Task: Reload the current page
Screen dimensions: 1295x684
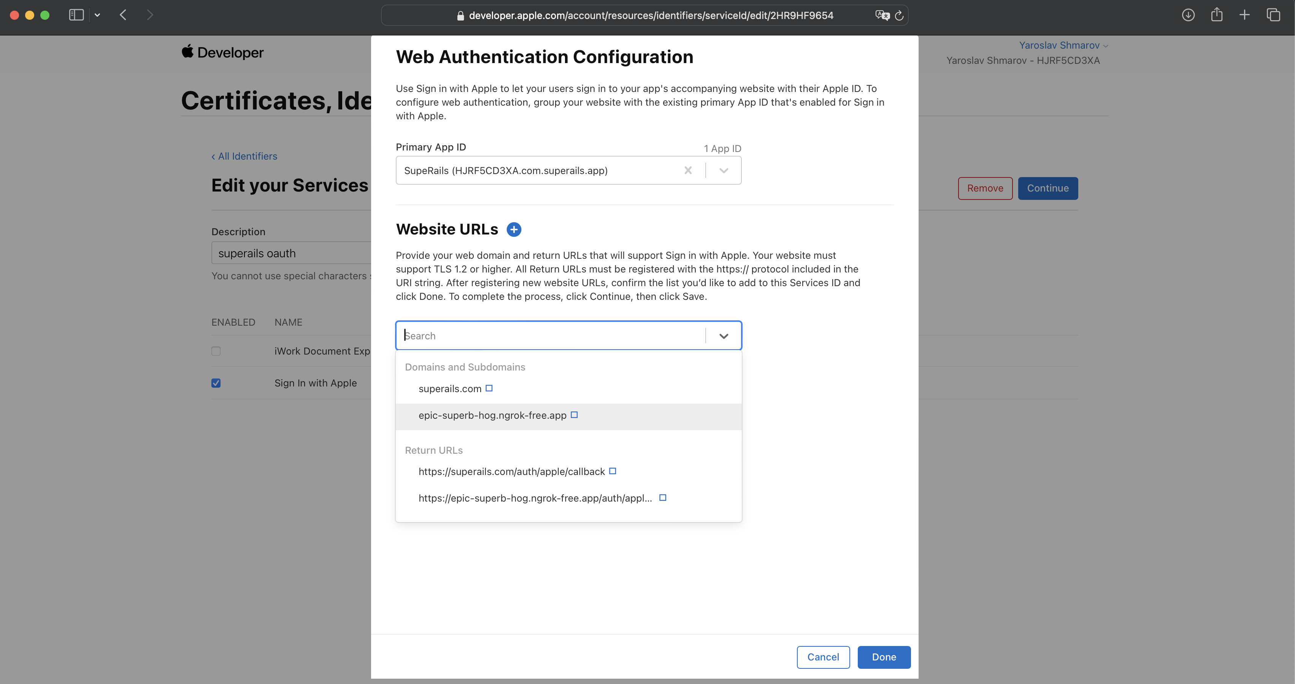Action: tap(899, 16)
